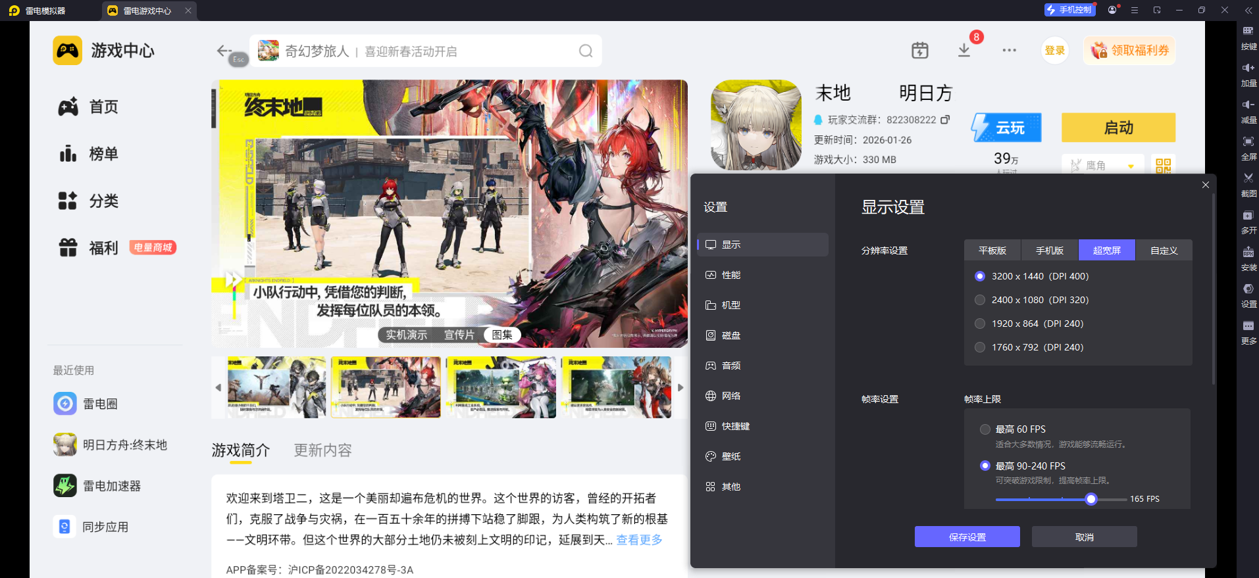Viewport: 1259px width, 578px height.
Task: Show the QR code beside the 鹰角 selector
Action: click(1163, 166)
